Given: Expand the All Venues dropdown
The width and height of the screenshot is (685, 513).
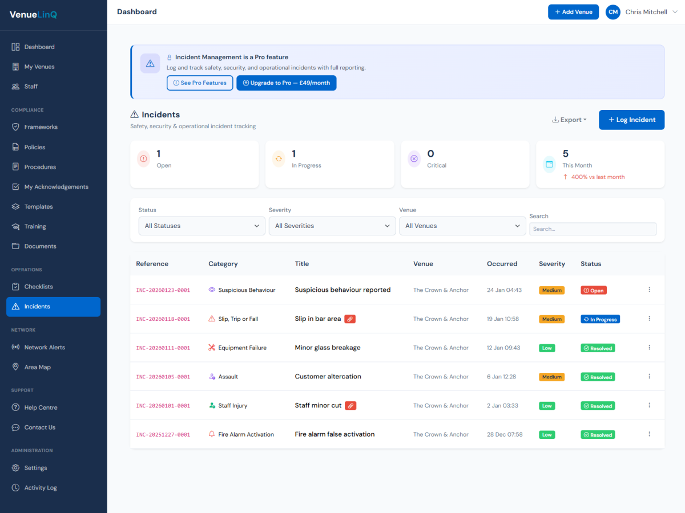Looking at the screenshot, I should point(462,226).
